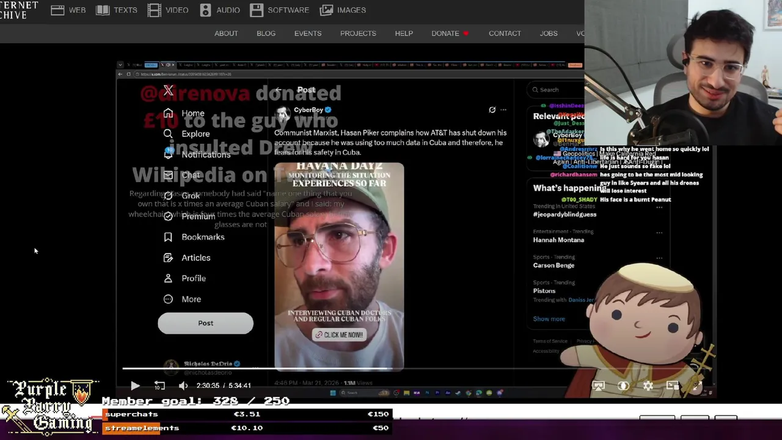Image resolution: width=782 pixels, height=440 pixels.
Task: Open options dots beside #jeopardyblindguess trend
Action: [659, 208]
